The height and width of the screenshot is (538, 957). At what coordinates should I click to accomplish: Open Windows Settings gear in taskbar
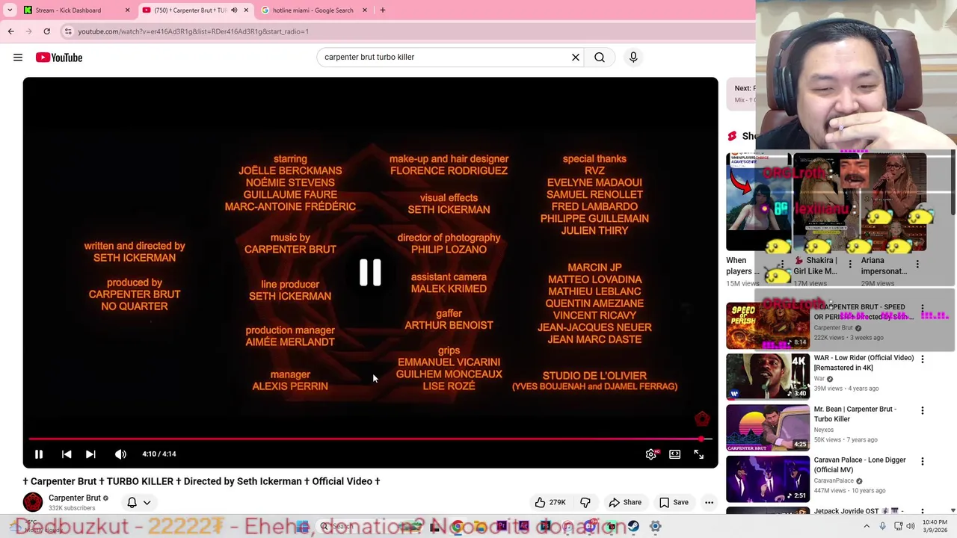click(655, 527)
